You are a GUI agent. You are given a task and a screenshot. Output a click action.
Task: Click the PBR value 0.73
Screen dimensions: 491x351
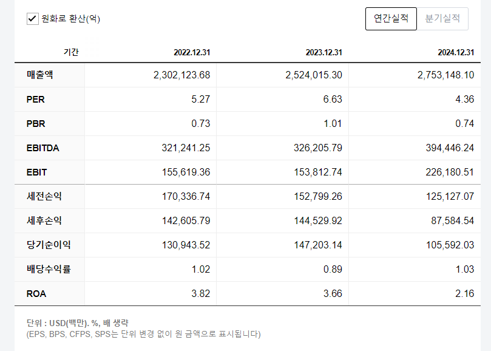click(x=201, y=124)
